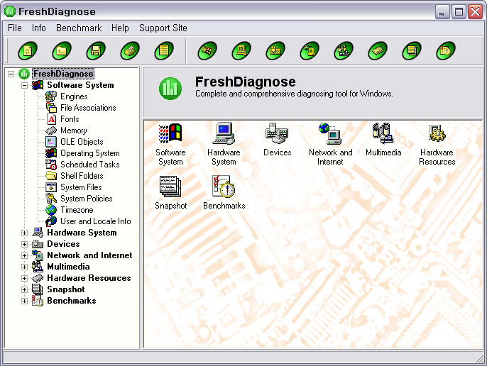Click the Devices toolbar icon
The height and width of the screenshot is (366, 487).
[x=275, y=50]
